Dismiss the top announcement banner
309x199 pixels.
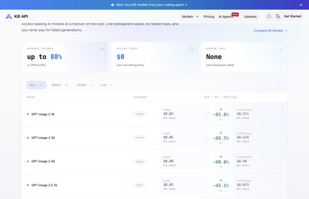(x=301, y=5)
